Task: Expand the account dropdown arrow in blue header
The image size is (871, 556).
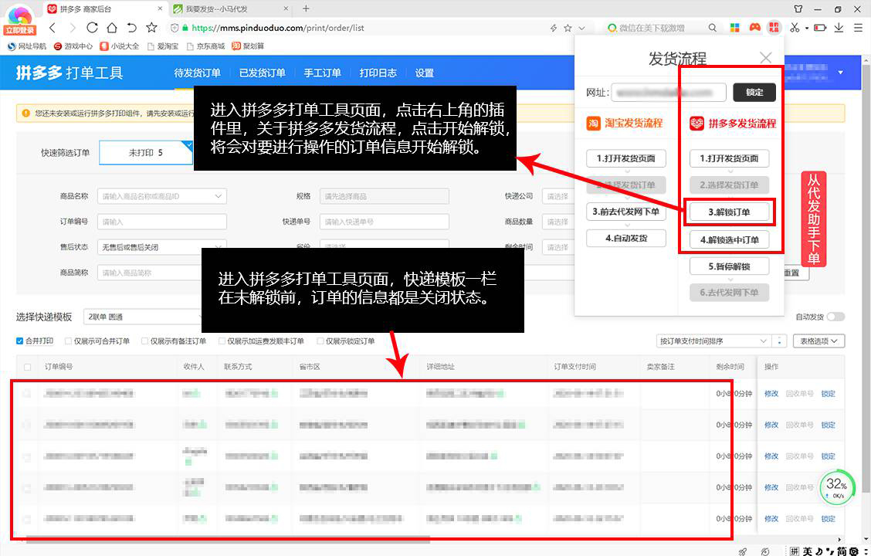Action: coord(841,73)
